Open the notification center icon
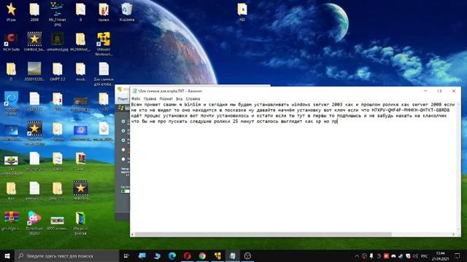The width and height of the screenshot is (467, 262). pos(458,255)
